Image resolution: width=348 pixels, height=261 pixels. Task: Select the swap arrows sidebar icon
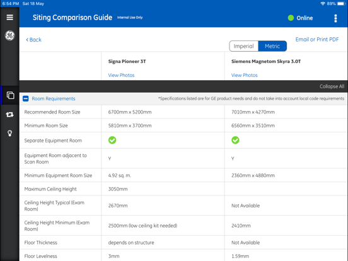click(9, 115)
